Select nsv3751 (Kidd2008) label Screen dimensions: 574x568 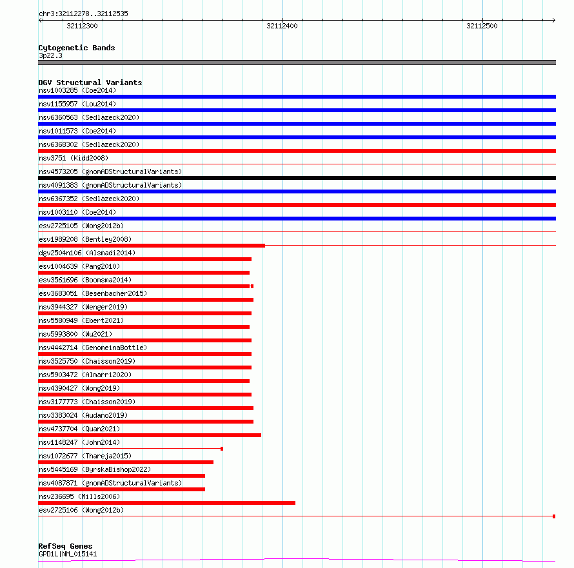(x=74, y=158)
